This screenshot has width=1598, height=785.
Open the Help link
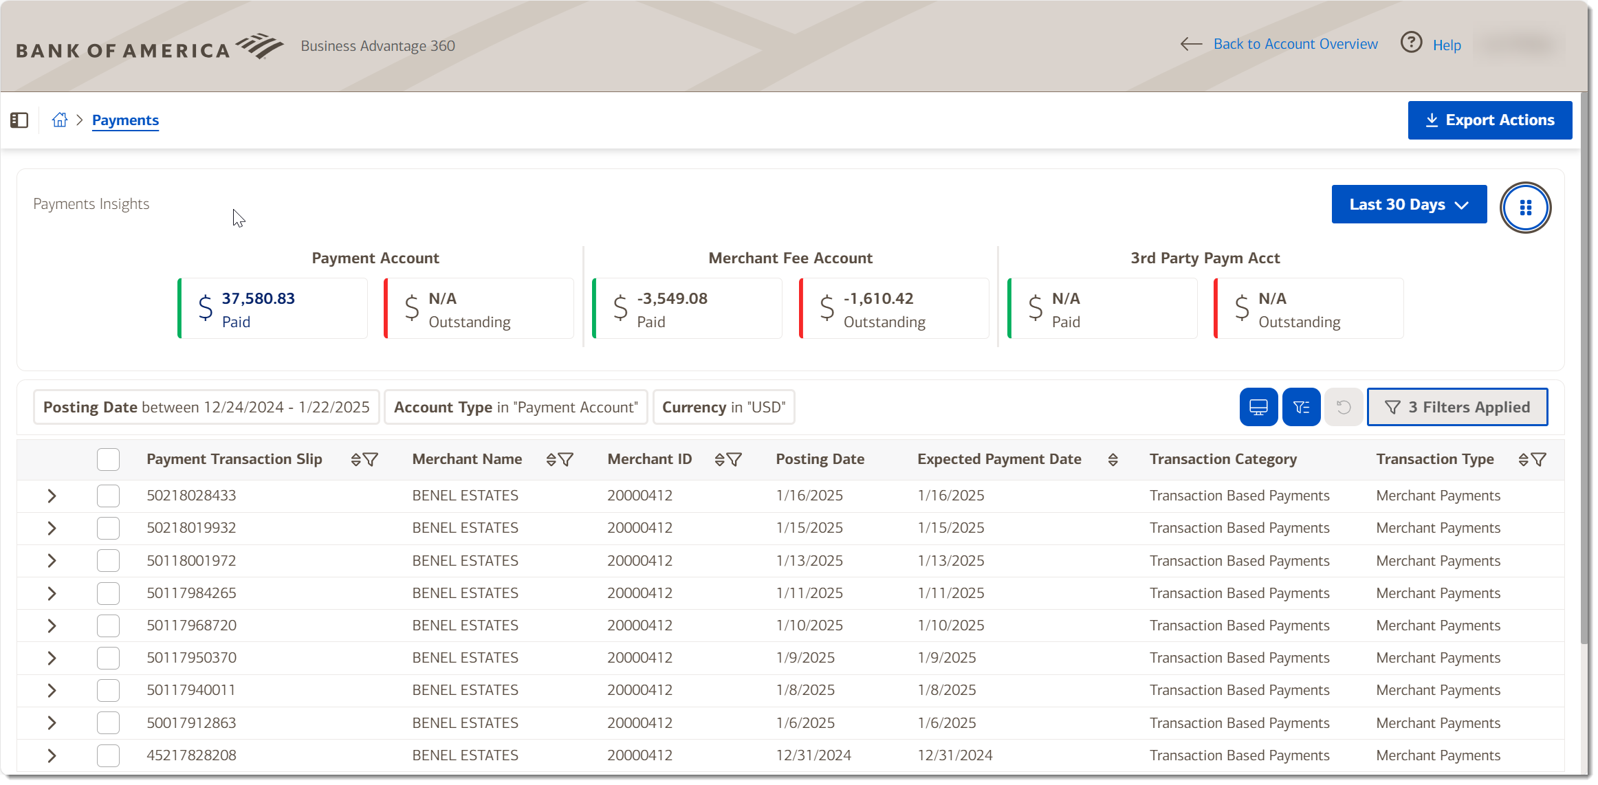tap(1447, 45)
